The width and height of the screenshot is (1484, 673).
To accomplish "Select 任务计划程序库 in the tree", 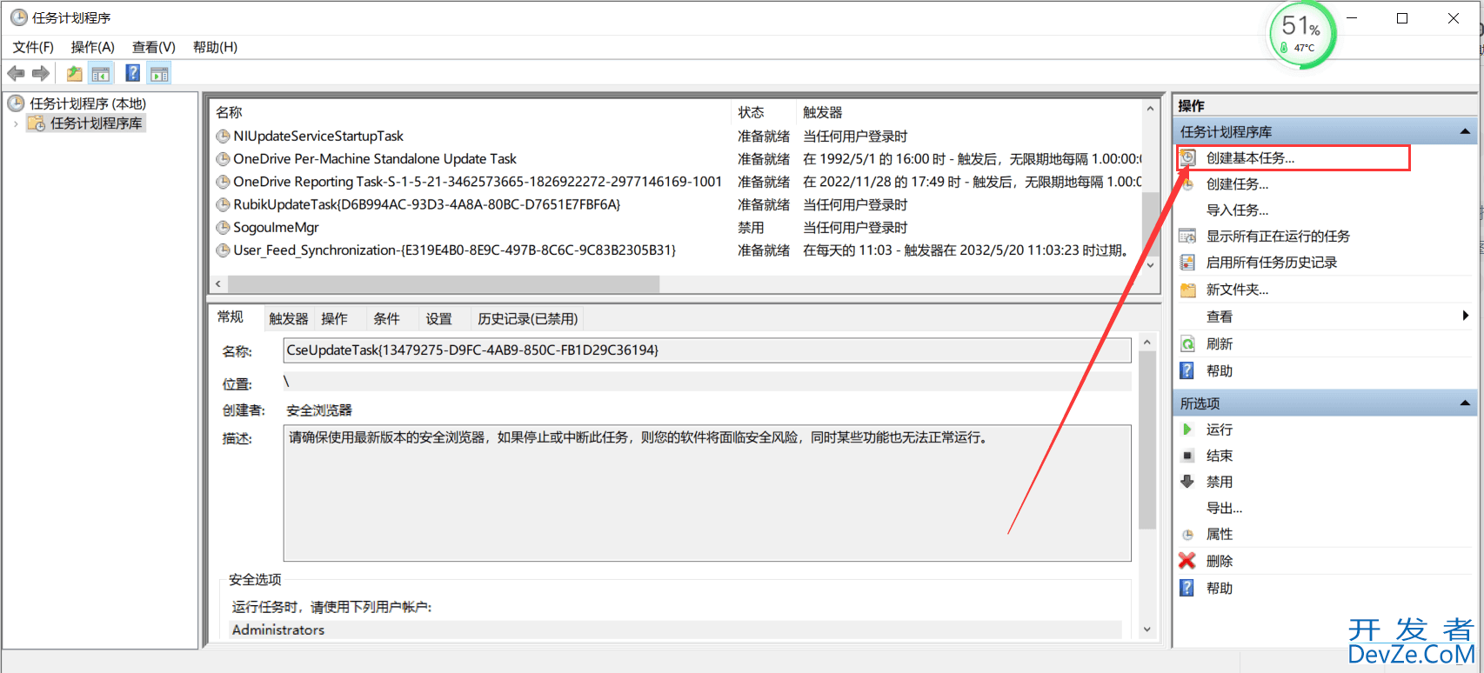I will coord(96,123).
